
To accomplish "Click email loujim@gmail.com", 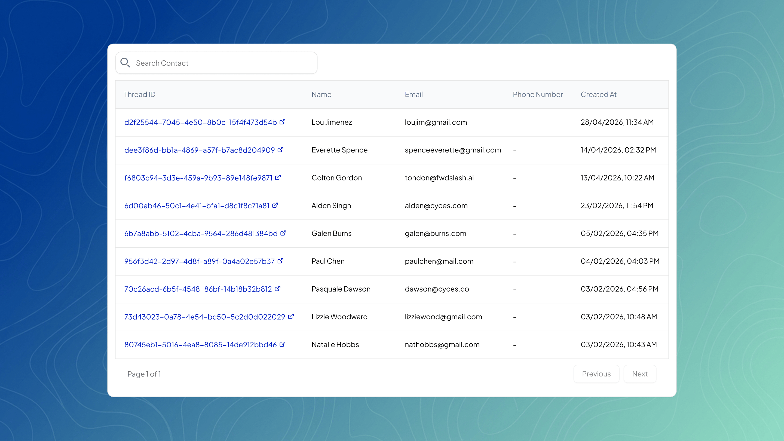I will 436,122.
